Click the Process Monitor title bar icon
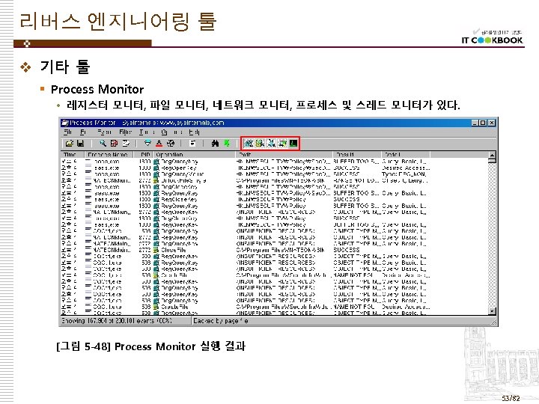539x404 pixels. click(x=65, y=123)
